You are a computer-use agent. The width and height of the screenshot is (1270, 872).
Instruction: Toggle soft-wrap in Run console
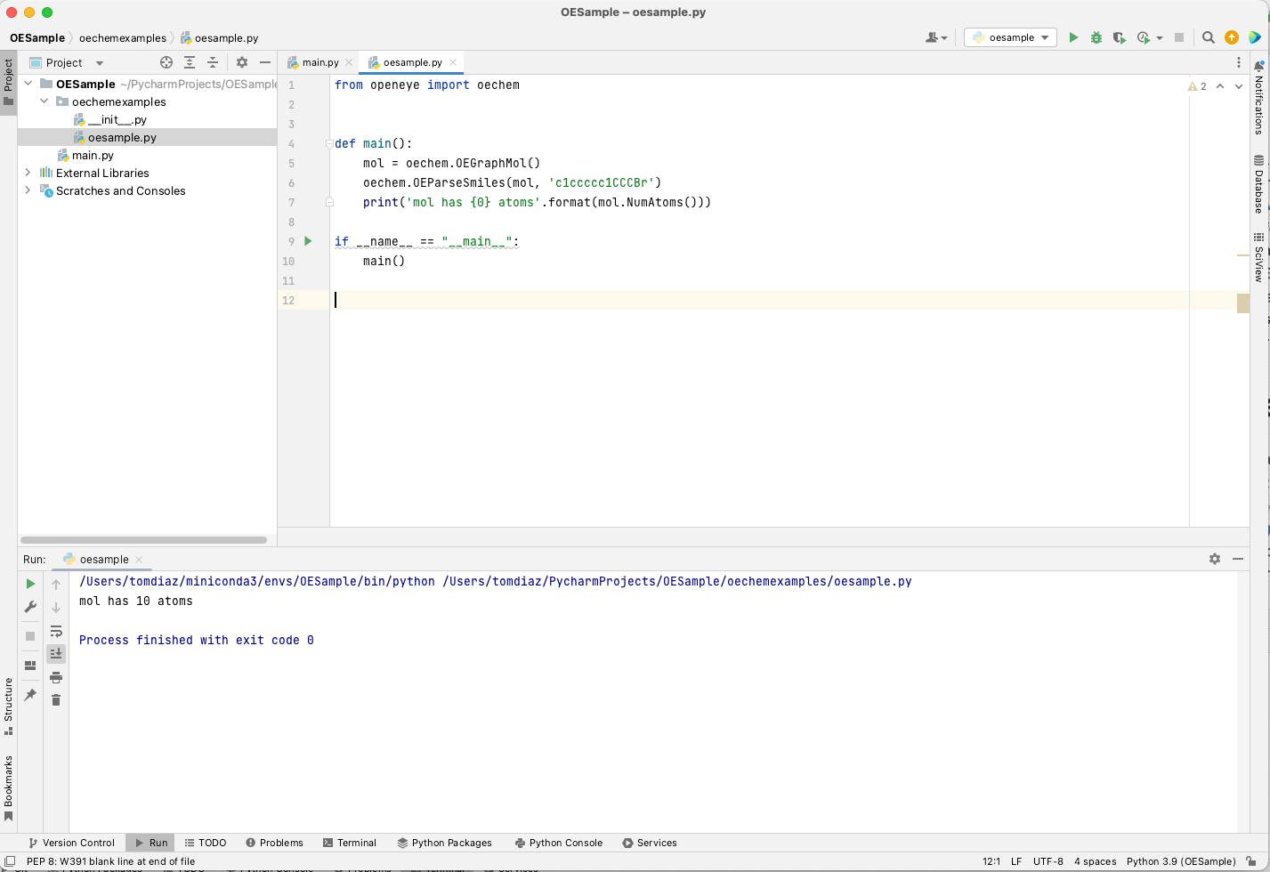[x=56, y=631]
